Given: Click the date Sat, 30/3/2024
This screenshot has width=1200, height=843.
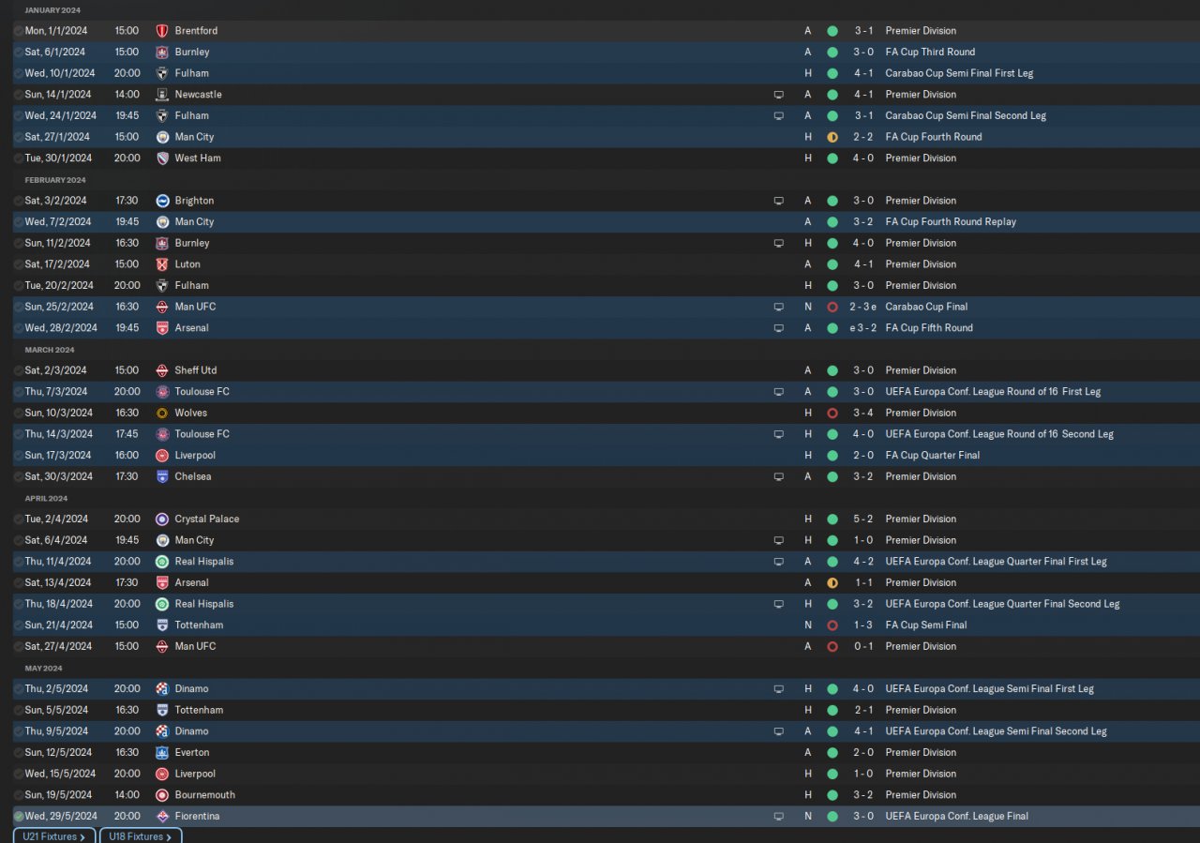Looking at the screenshot, I should click(x=58, y=476).
